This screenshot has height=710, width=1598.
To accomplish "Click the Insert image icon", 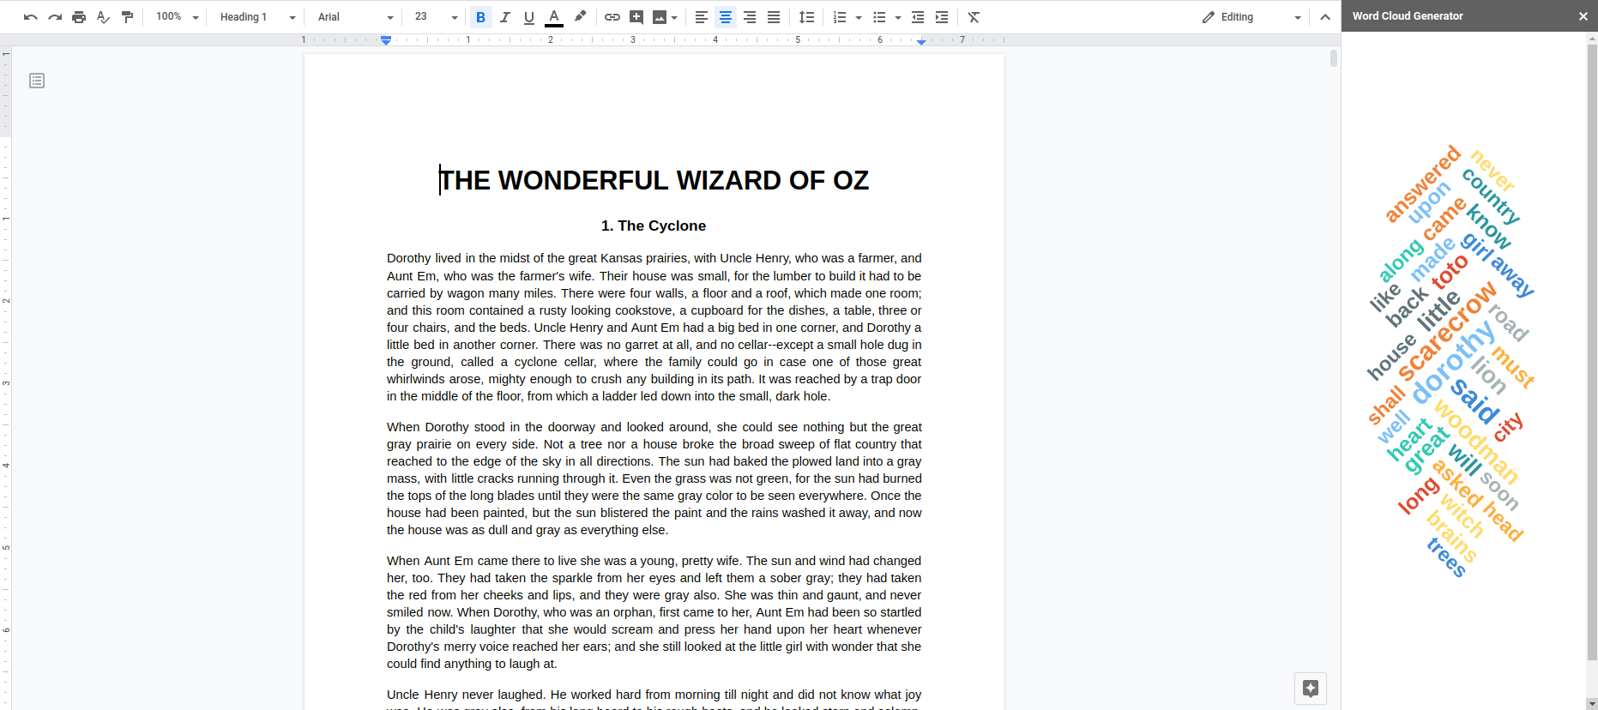I will point(659,17).
